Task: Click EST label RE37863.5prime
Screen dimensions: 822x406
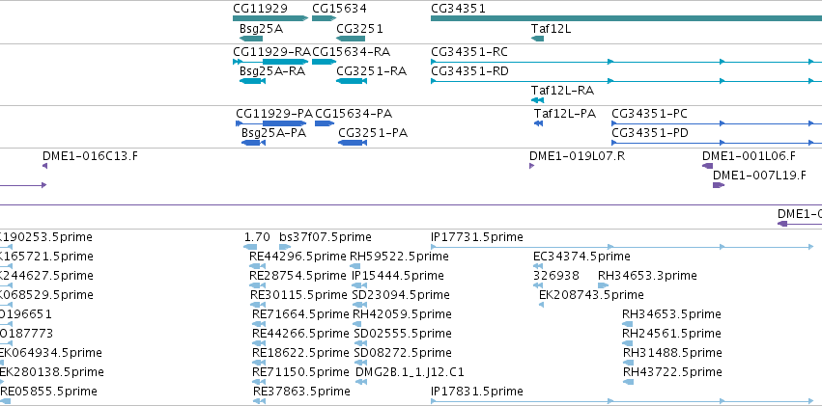Action: tap(302, 392)
